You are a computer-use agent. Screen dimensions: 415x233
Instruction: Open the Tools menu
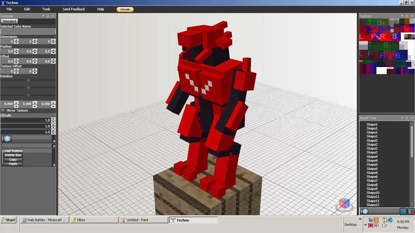(x=46, y=9)
